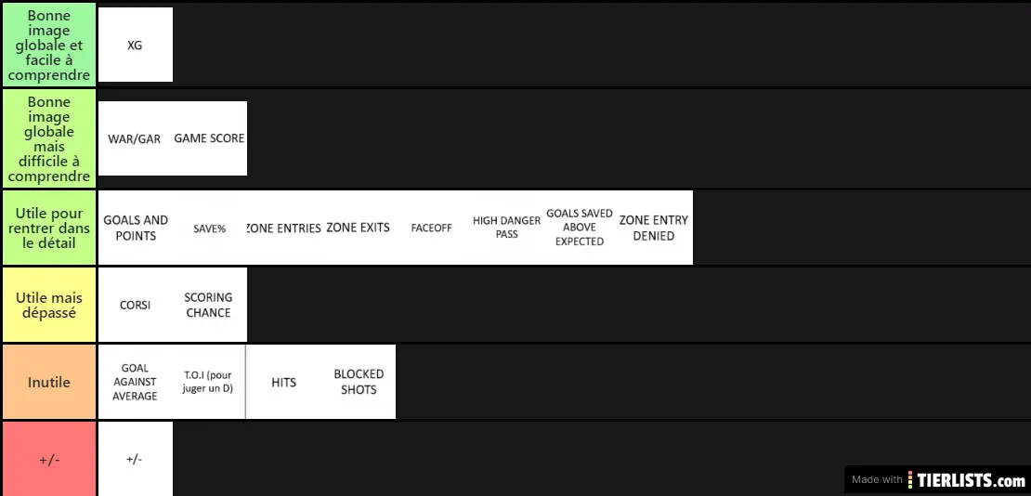1031x496 pixels.
Task: Click the orange 'Inutile' tier label
Action: (x=49, y=382)
